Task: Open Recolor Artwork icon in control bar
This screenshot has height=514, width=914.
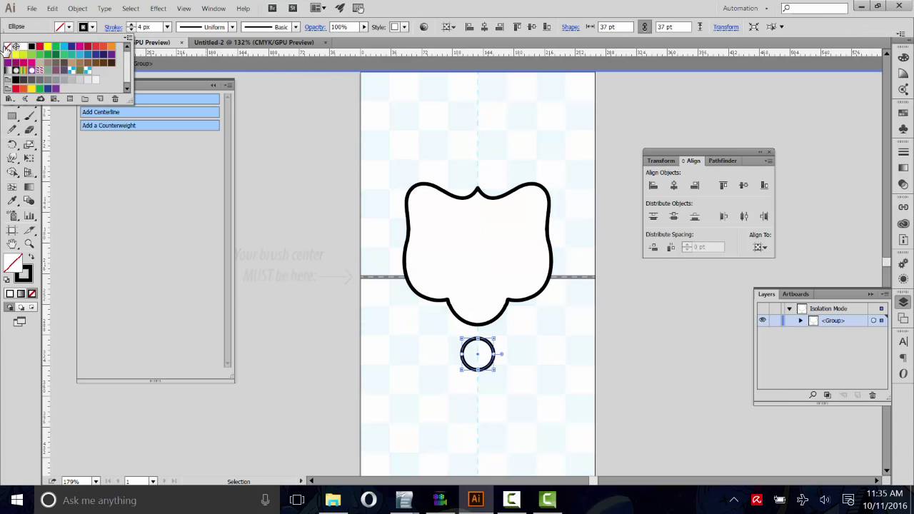Action: pos(423,26)
